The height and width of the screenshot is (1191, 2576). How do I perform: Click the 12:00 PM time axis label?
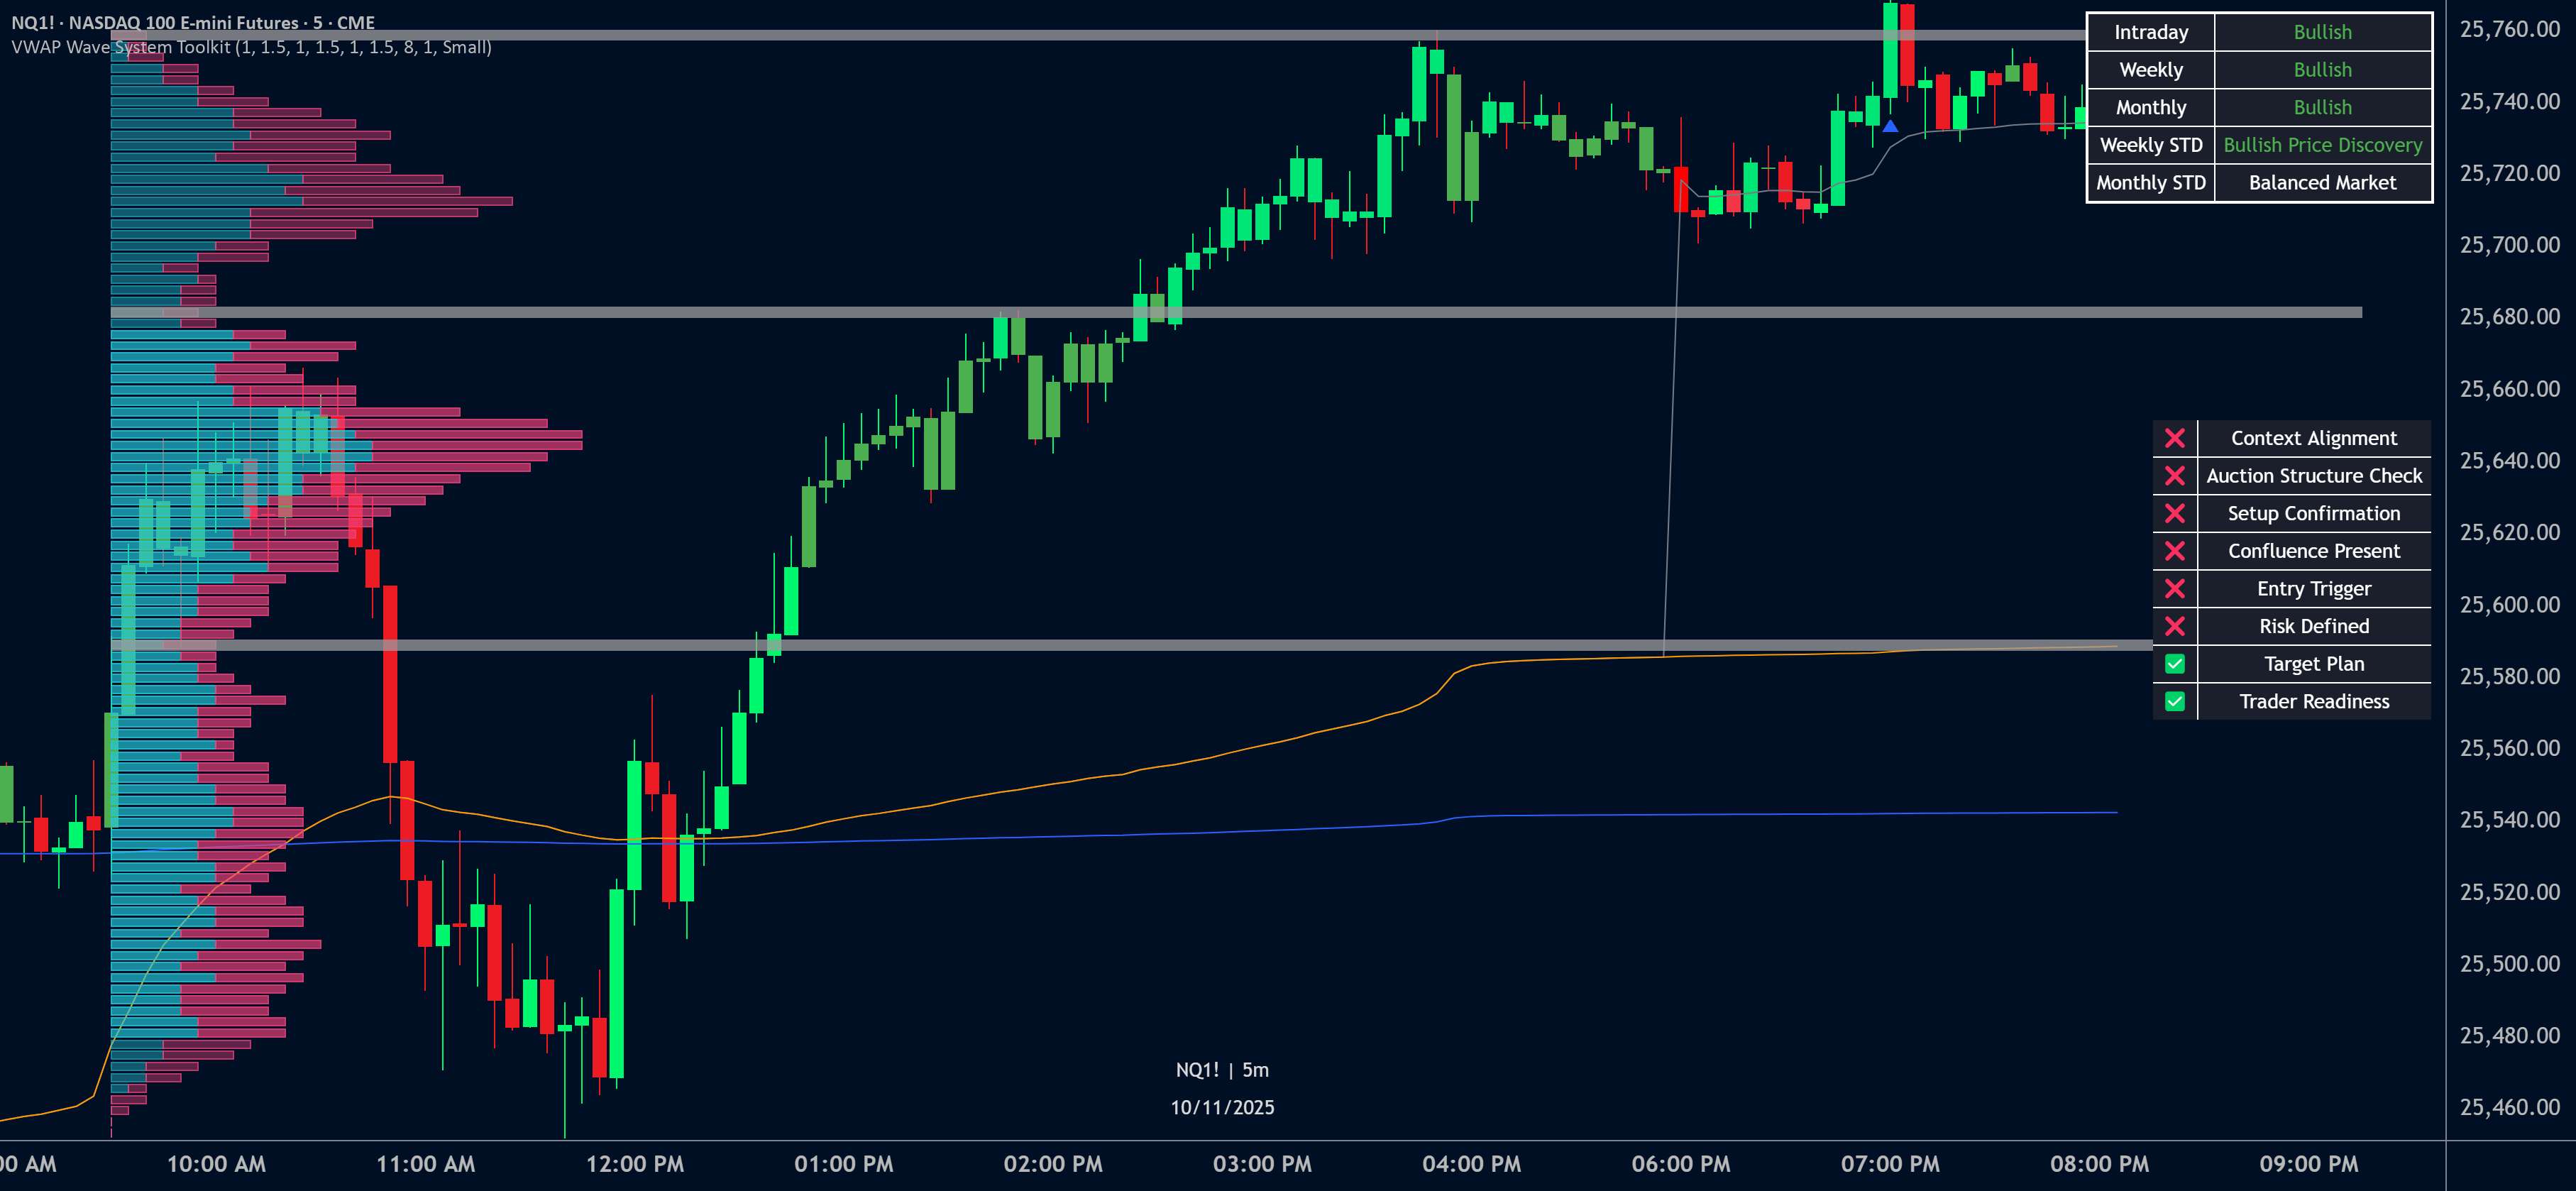point(635,1164)
